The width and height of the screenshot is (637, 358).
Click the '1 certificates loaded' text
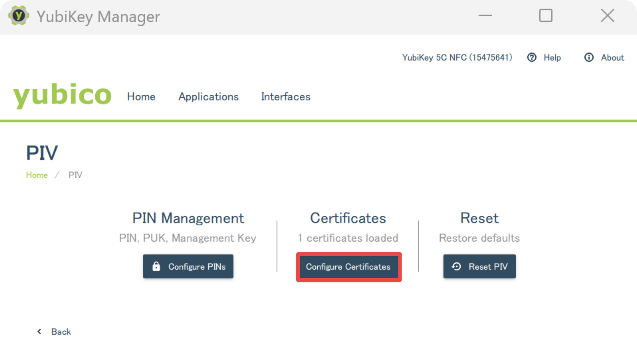pos(348,238)
